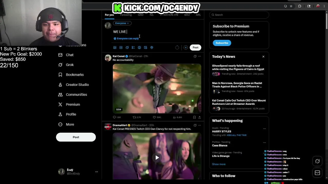This screenshot has height=184, width=328.
Task: Tag a location on the post
Action: [x=152, y=48]
